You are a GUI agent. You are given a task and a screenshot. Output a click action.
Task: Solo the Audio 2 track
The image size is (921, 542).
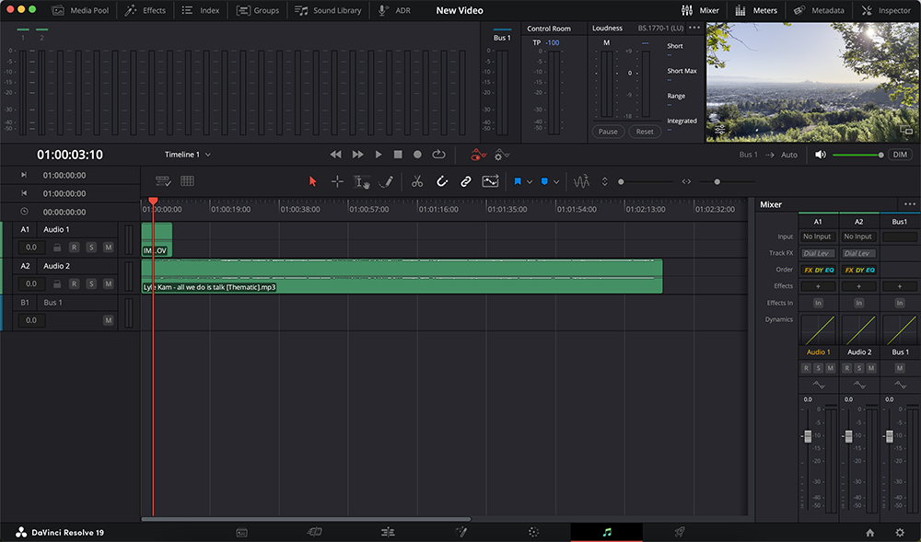click(91, 283)
